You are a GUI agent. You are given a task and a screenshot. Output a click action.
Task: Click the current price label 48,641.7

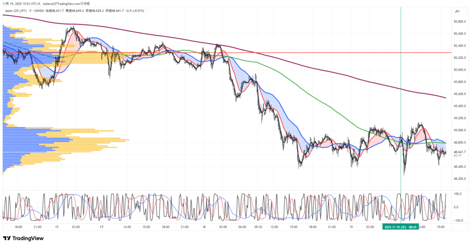(x=459, y=152)
